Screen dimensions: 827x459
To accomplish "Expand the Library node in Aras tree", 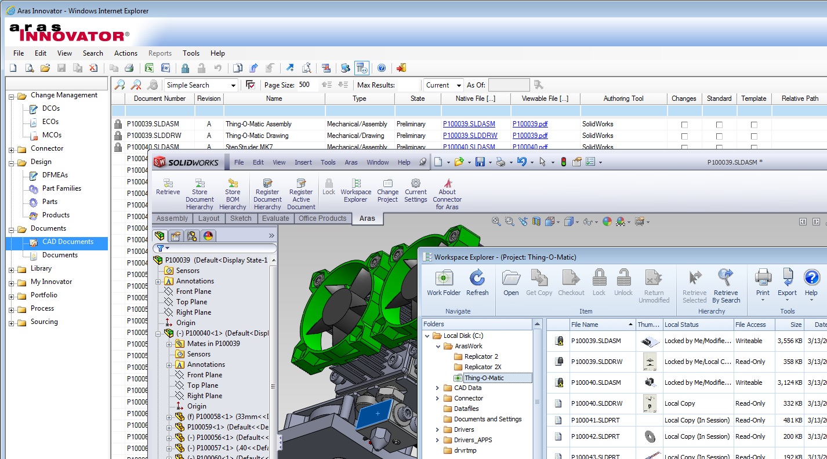I will (12, 270).
